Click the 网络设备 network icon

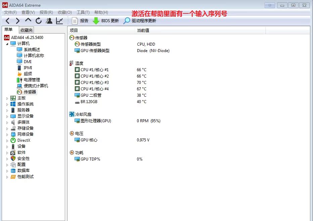click(13, 134)
